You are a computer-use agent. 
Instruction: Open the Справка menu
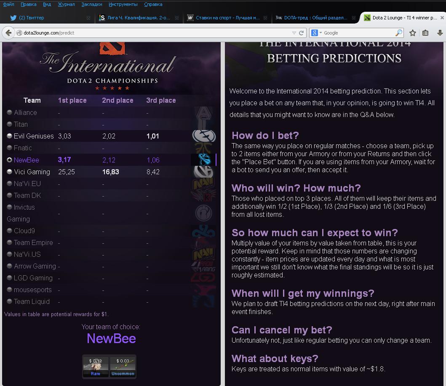pyautogui.click(x=153, y=4)
